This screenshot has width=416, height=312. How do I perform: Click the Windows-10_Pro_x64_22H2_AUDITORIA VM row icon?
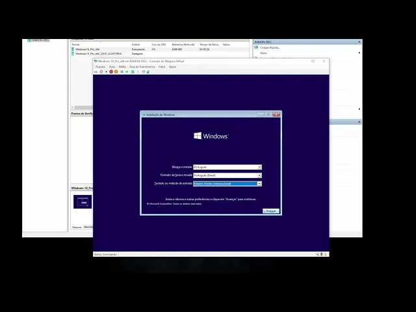pos(73,53)
